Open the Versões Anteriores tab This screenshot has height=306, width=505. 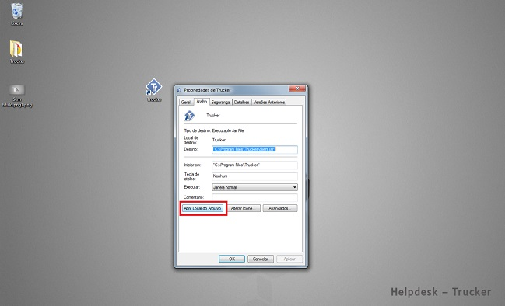[x=269, y=102]
